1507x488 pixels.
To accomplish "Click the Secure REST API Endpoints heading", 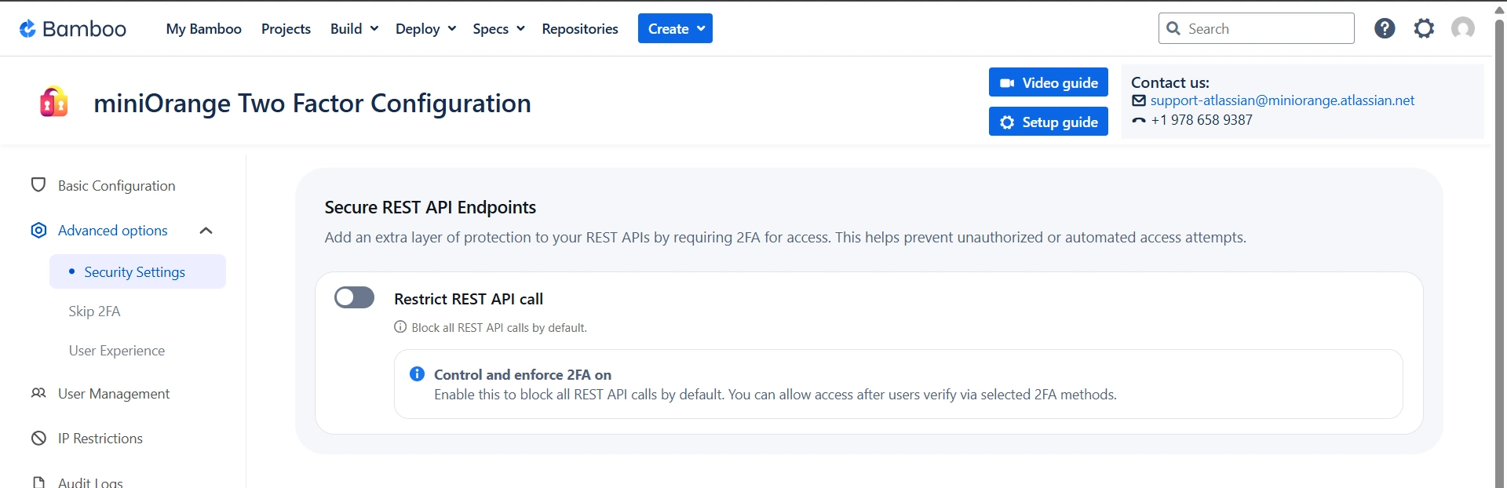I will [x=430, y=207].
